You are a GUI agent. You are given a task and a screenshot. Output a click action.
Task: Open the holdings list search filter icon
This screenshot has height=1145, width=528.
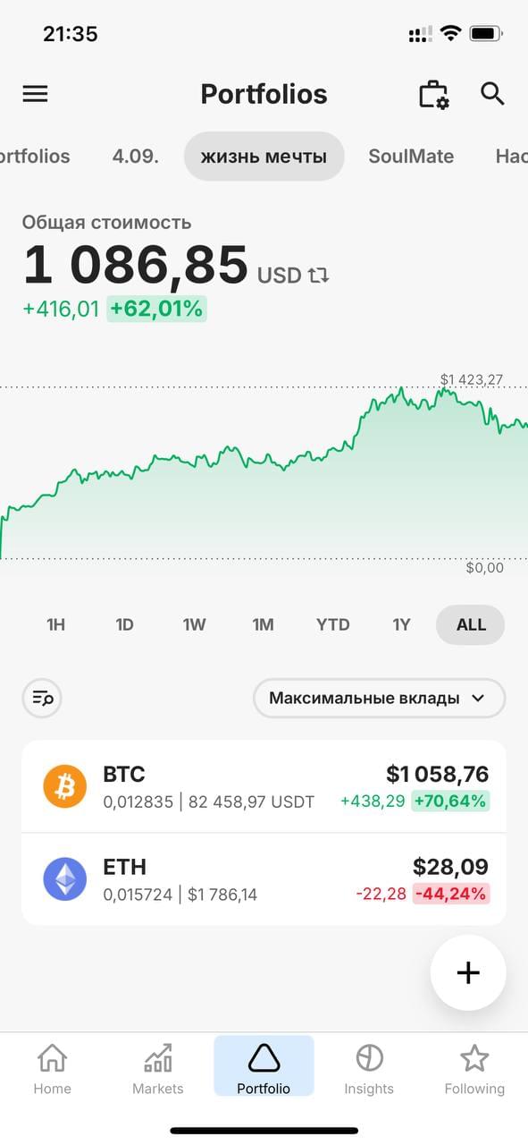click(42, 699)
